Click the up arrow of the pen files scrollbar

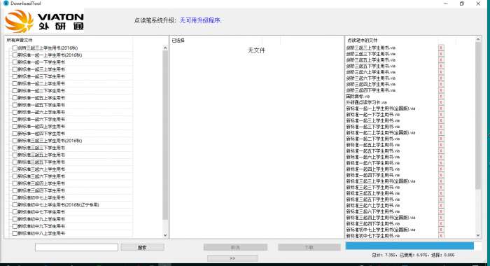coord(478,39)
